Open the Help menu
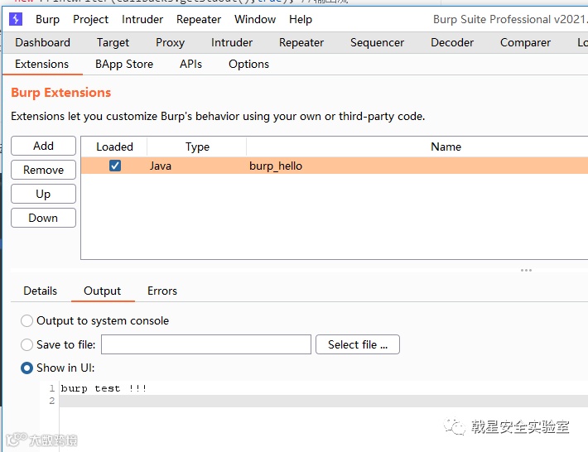The height and width of the screenshot is (452, 588). pyautogui.click(x=301, y=20)
